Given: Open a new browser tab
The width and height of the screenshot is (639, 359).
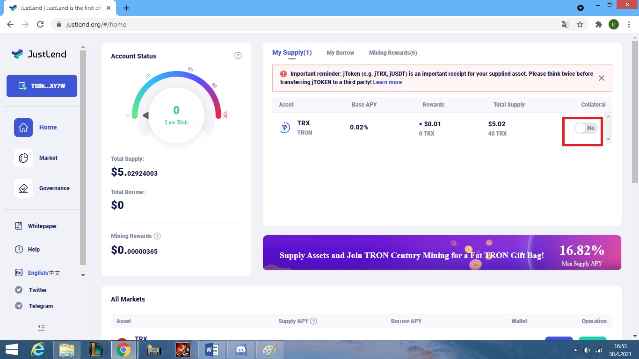Looking at the screenshot, I should (x=126, y=8).
